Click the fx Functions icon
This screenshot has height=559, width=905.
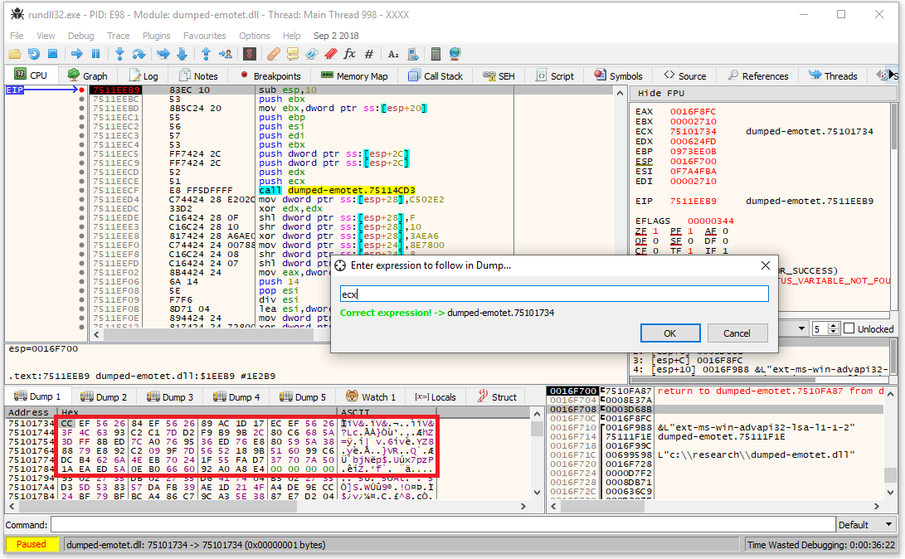pyautogui.click(x=349, y=54)
